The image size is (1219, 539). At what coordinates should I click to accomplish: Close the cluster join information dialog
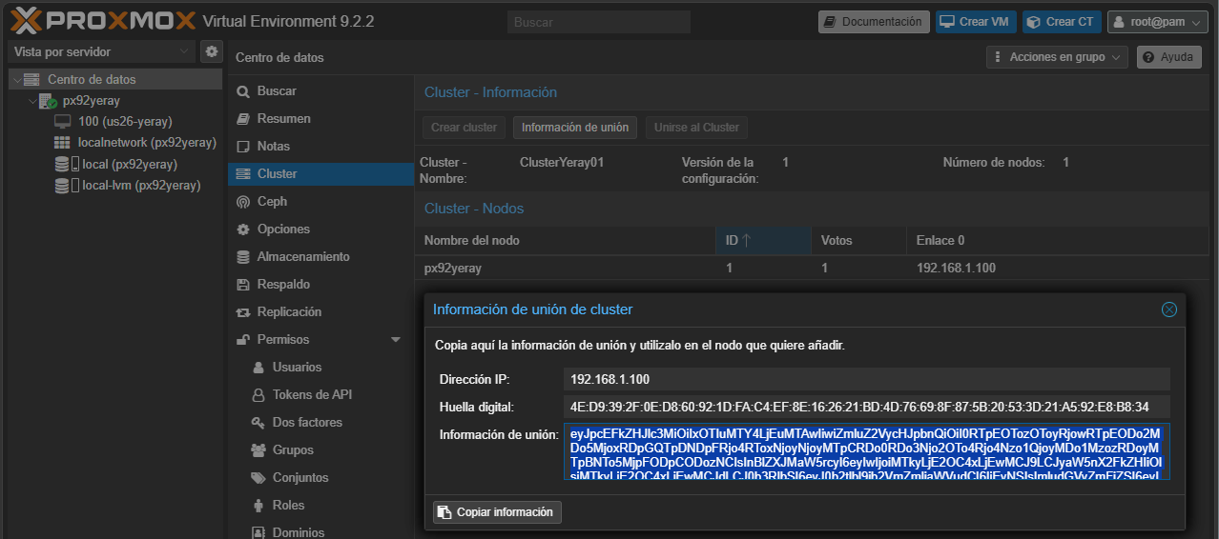1168,309
